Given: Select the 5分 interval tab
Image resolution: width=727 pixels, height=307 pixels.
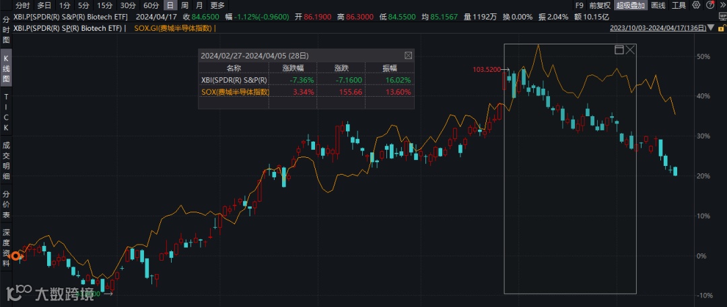Looking at the screenshot, I should [x=83, y=5].
